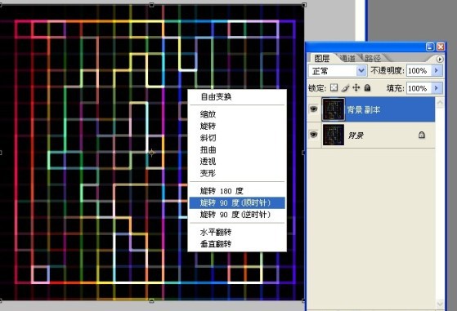Minimize the layers palette
Screen dimensions: 457x311
point(430,47)
